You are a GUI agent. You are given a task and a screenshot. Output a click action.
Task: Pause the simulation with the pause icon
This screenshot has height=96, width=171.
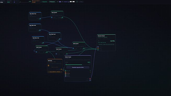tap(60, 2)
